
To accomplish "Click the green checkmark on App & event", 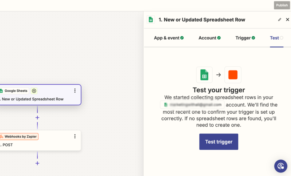I will [x=182, y=37].
